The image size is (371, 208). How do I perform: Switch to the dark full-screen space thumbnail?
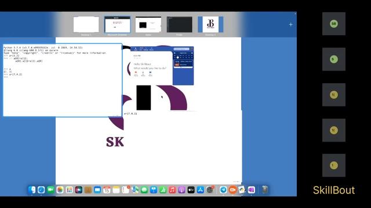[x=180, y=24]
